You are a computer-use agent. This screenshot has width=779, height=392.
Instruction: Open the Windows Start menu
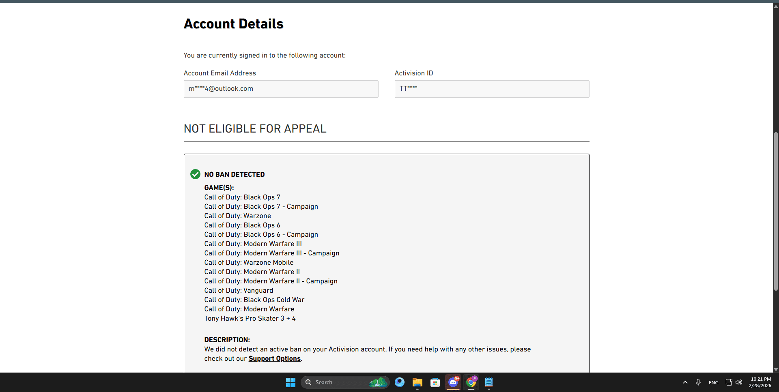(x=291, y=382)
